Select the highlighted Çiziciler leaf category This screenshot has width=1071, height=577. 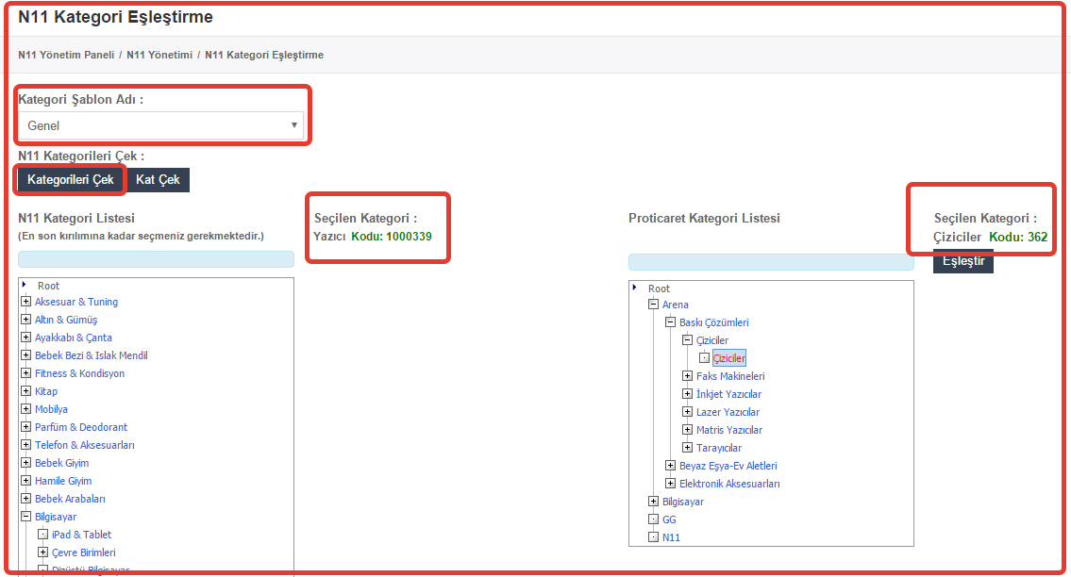point(729,358)
